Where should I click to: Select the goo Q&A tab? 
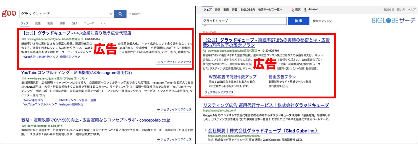tap(74, 23)
